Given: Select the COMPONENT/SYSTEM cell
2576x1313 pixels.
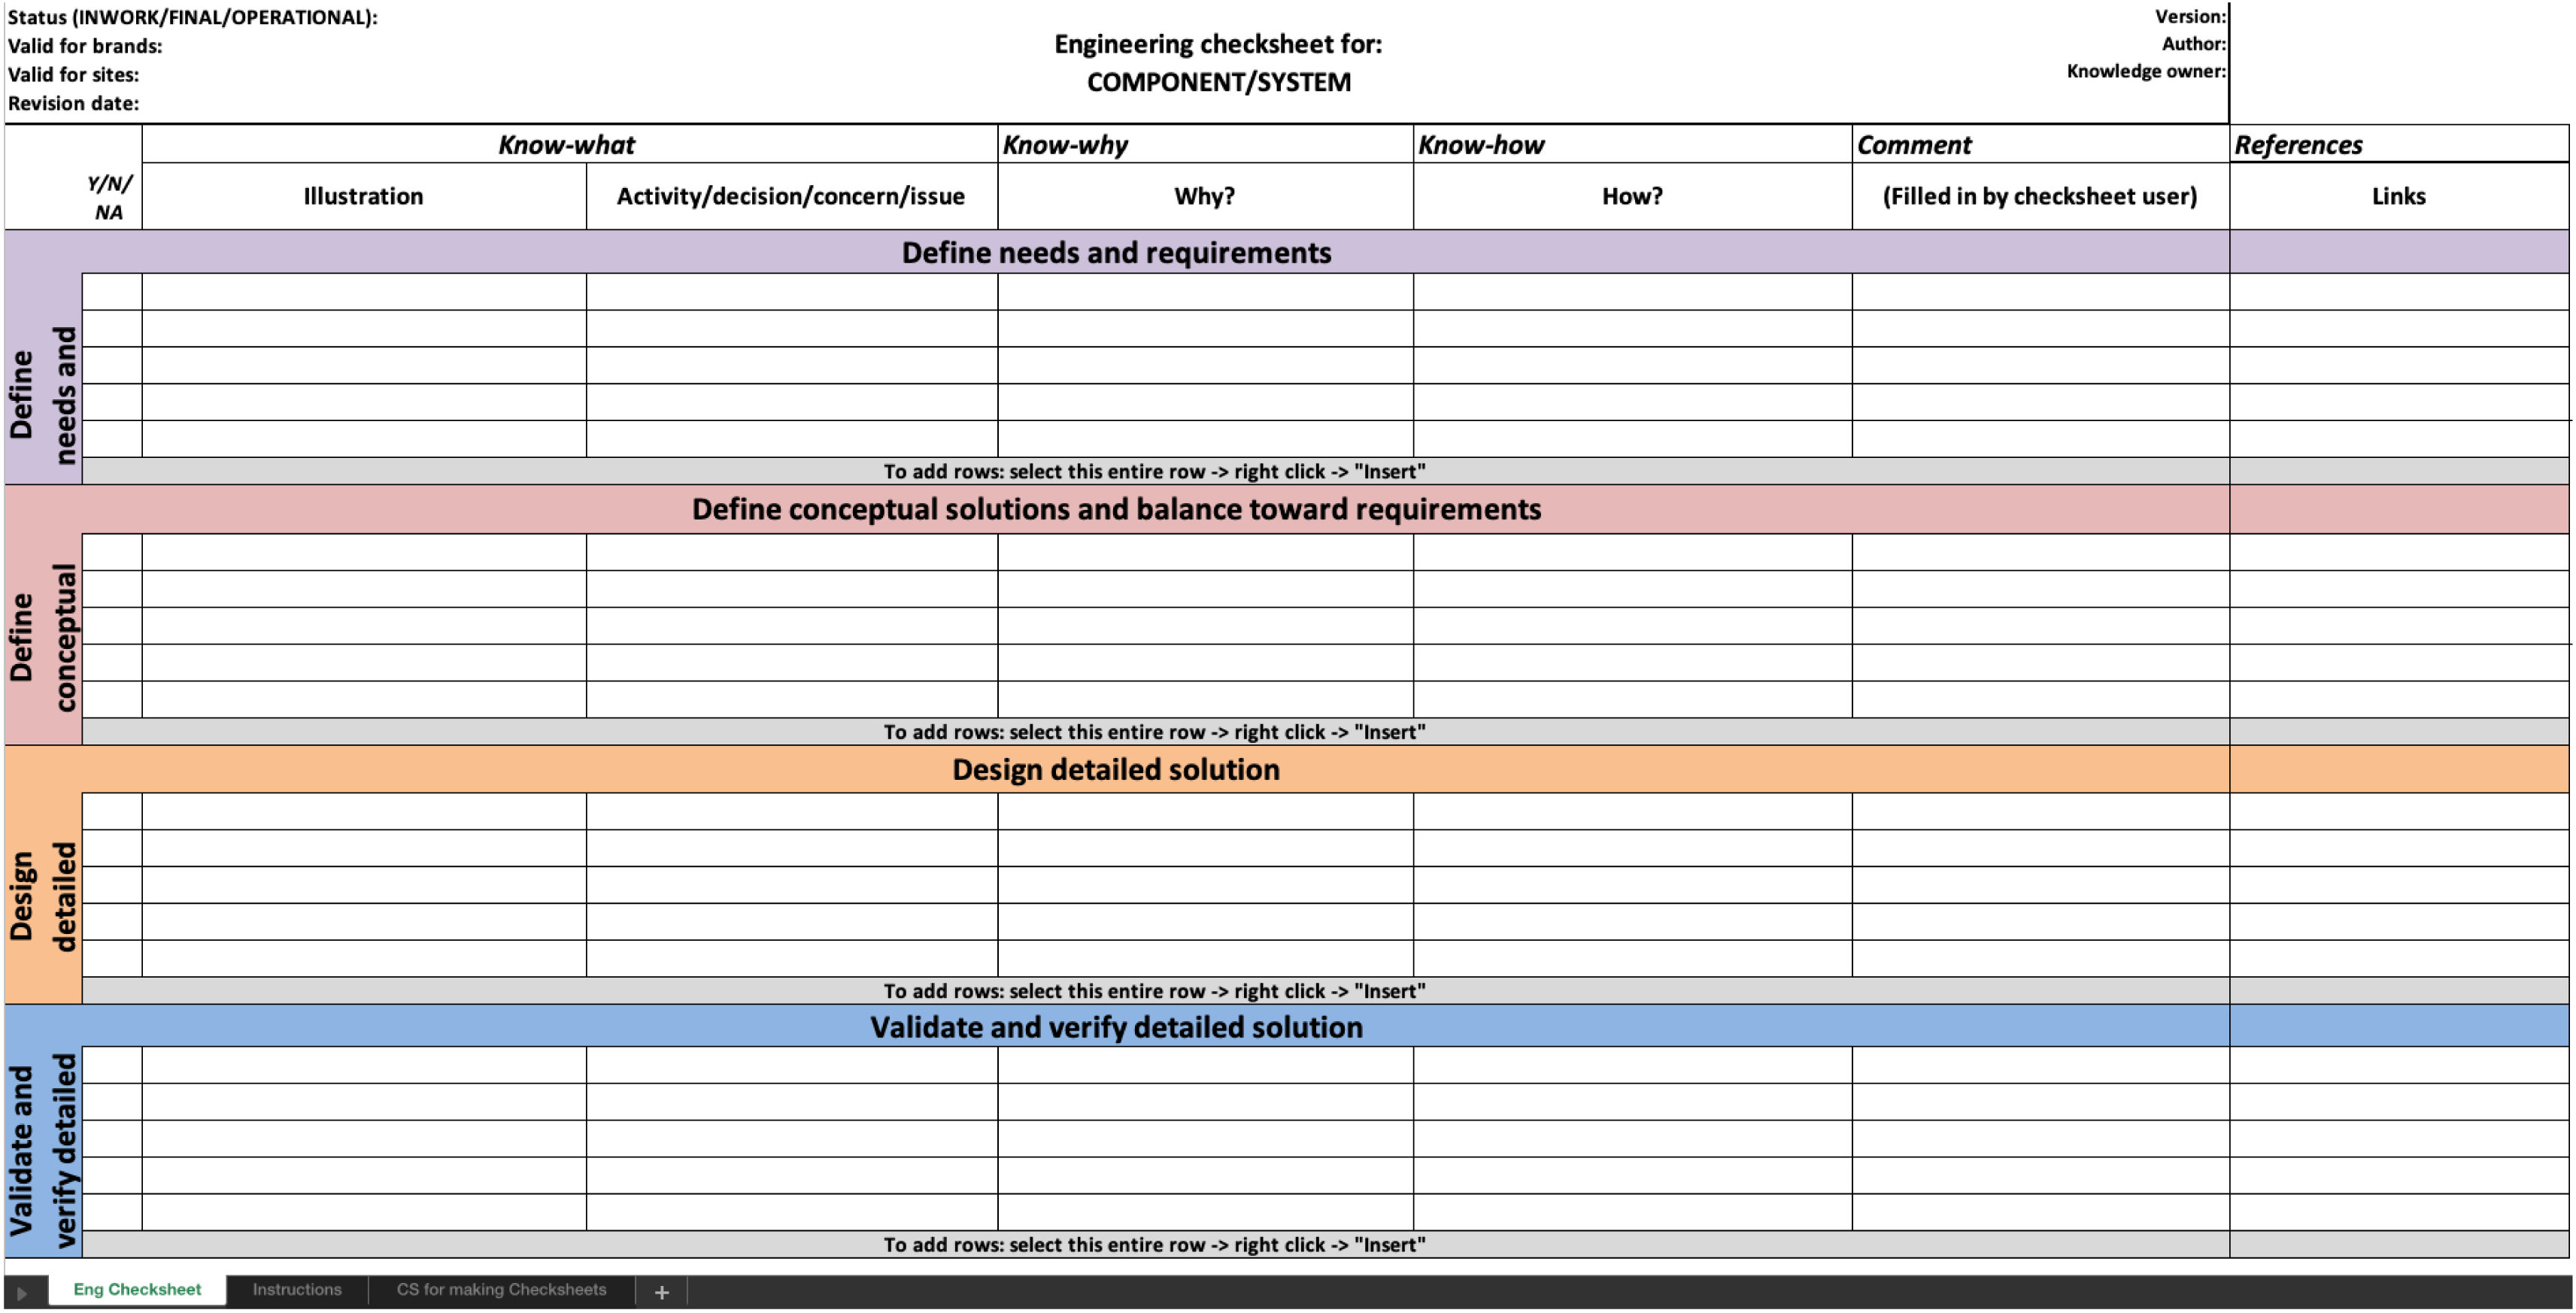Looking at the screenshot, I should point(1218,82).
